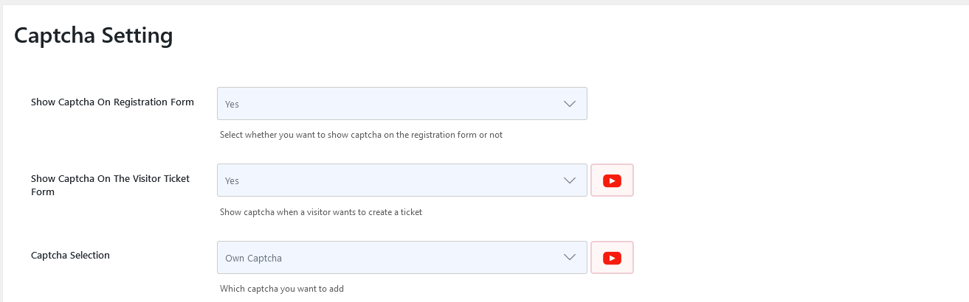Open YouTube tutorial for visitor ticket captcha
Image resolution: width=969 pixels, height=302 pixels.
pyautogui.click(x=612, y=180)
